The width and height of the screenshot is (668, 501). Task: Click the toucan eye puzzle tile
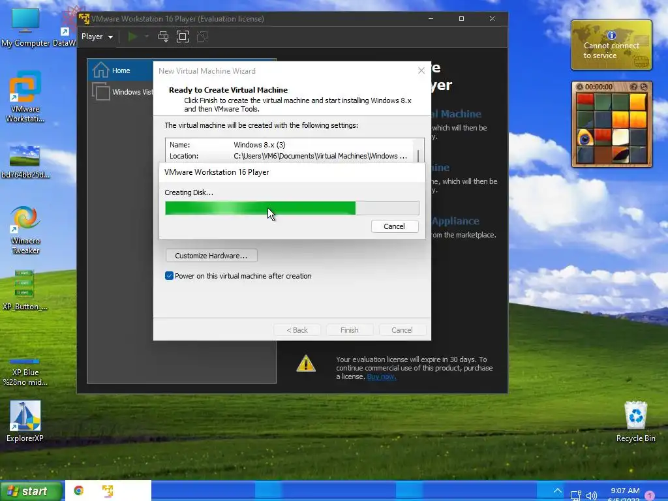click(585, 138)
